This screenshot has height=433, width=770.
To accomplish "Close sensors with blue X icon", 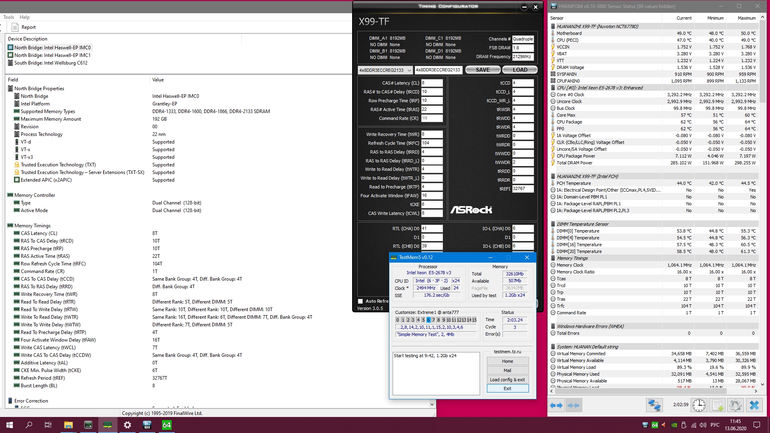I will [754, 405].
